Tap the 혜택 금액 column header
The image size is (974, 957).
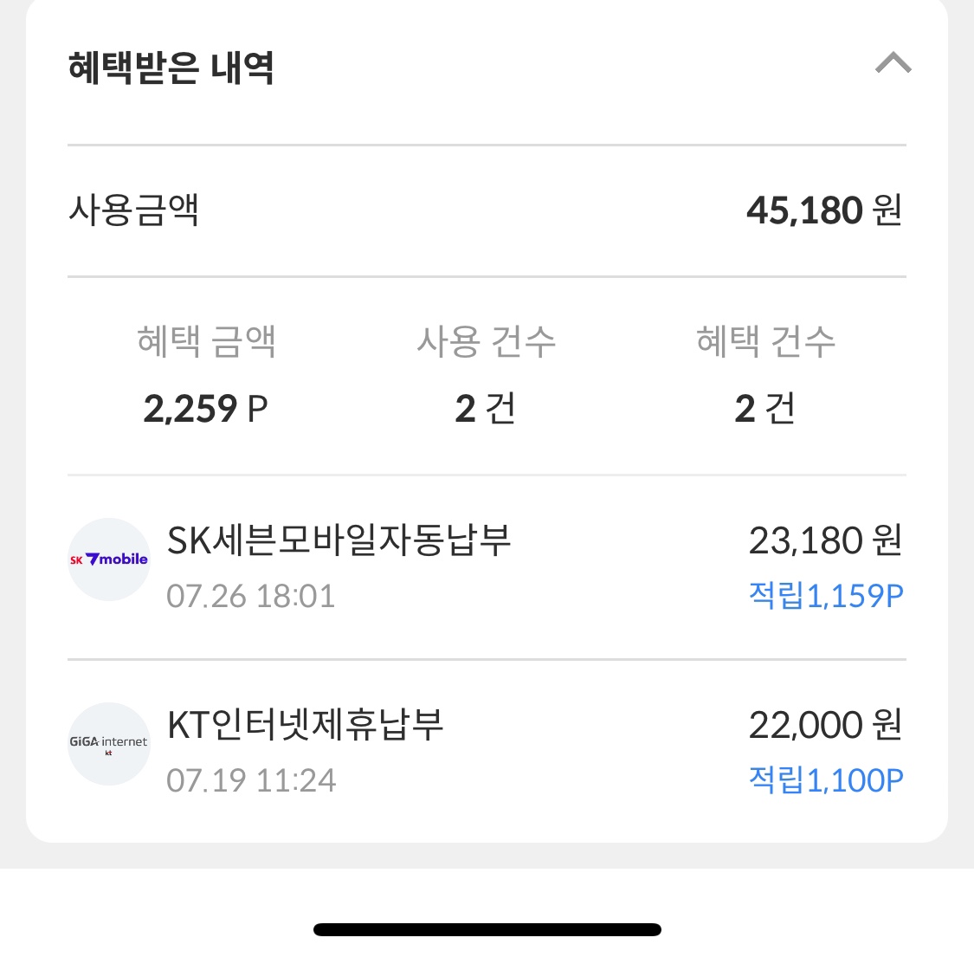point(207,341)
